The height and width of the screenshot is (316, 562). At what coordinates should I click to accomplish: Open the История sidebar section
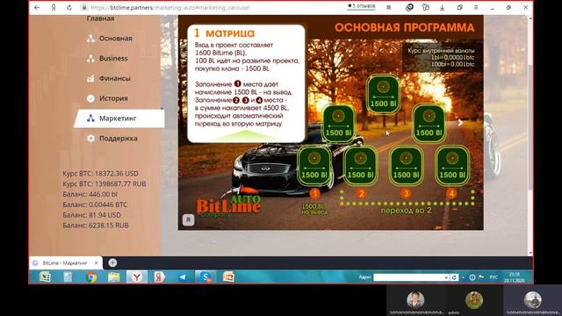coord(113,98)
